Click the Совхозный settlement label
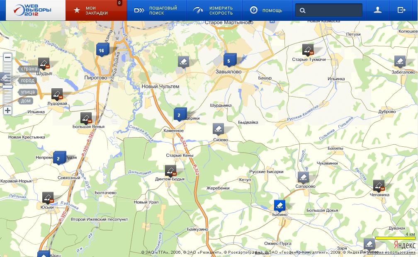This screenshot has width=418, height=257. point(69,178)
